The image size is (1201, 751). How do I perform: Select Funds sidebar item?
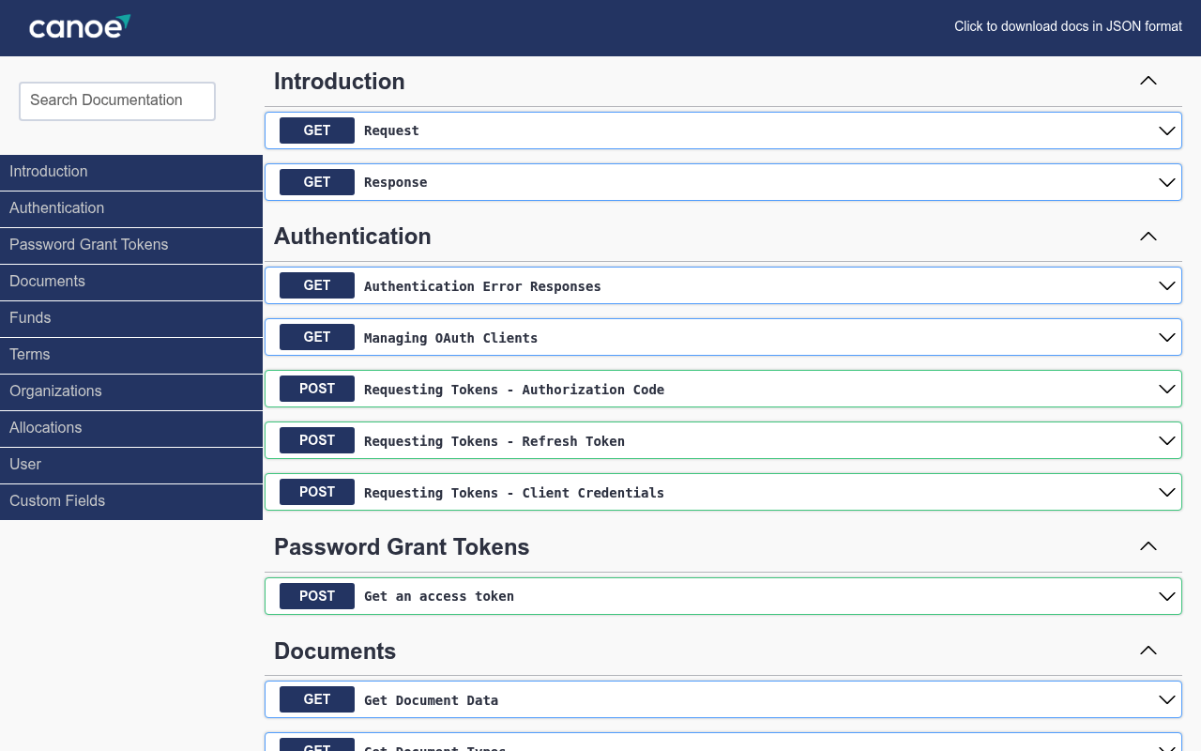pos(131,318)
